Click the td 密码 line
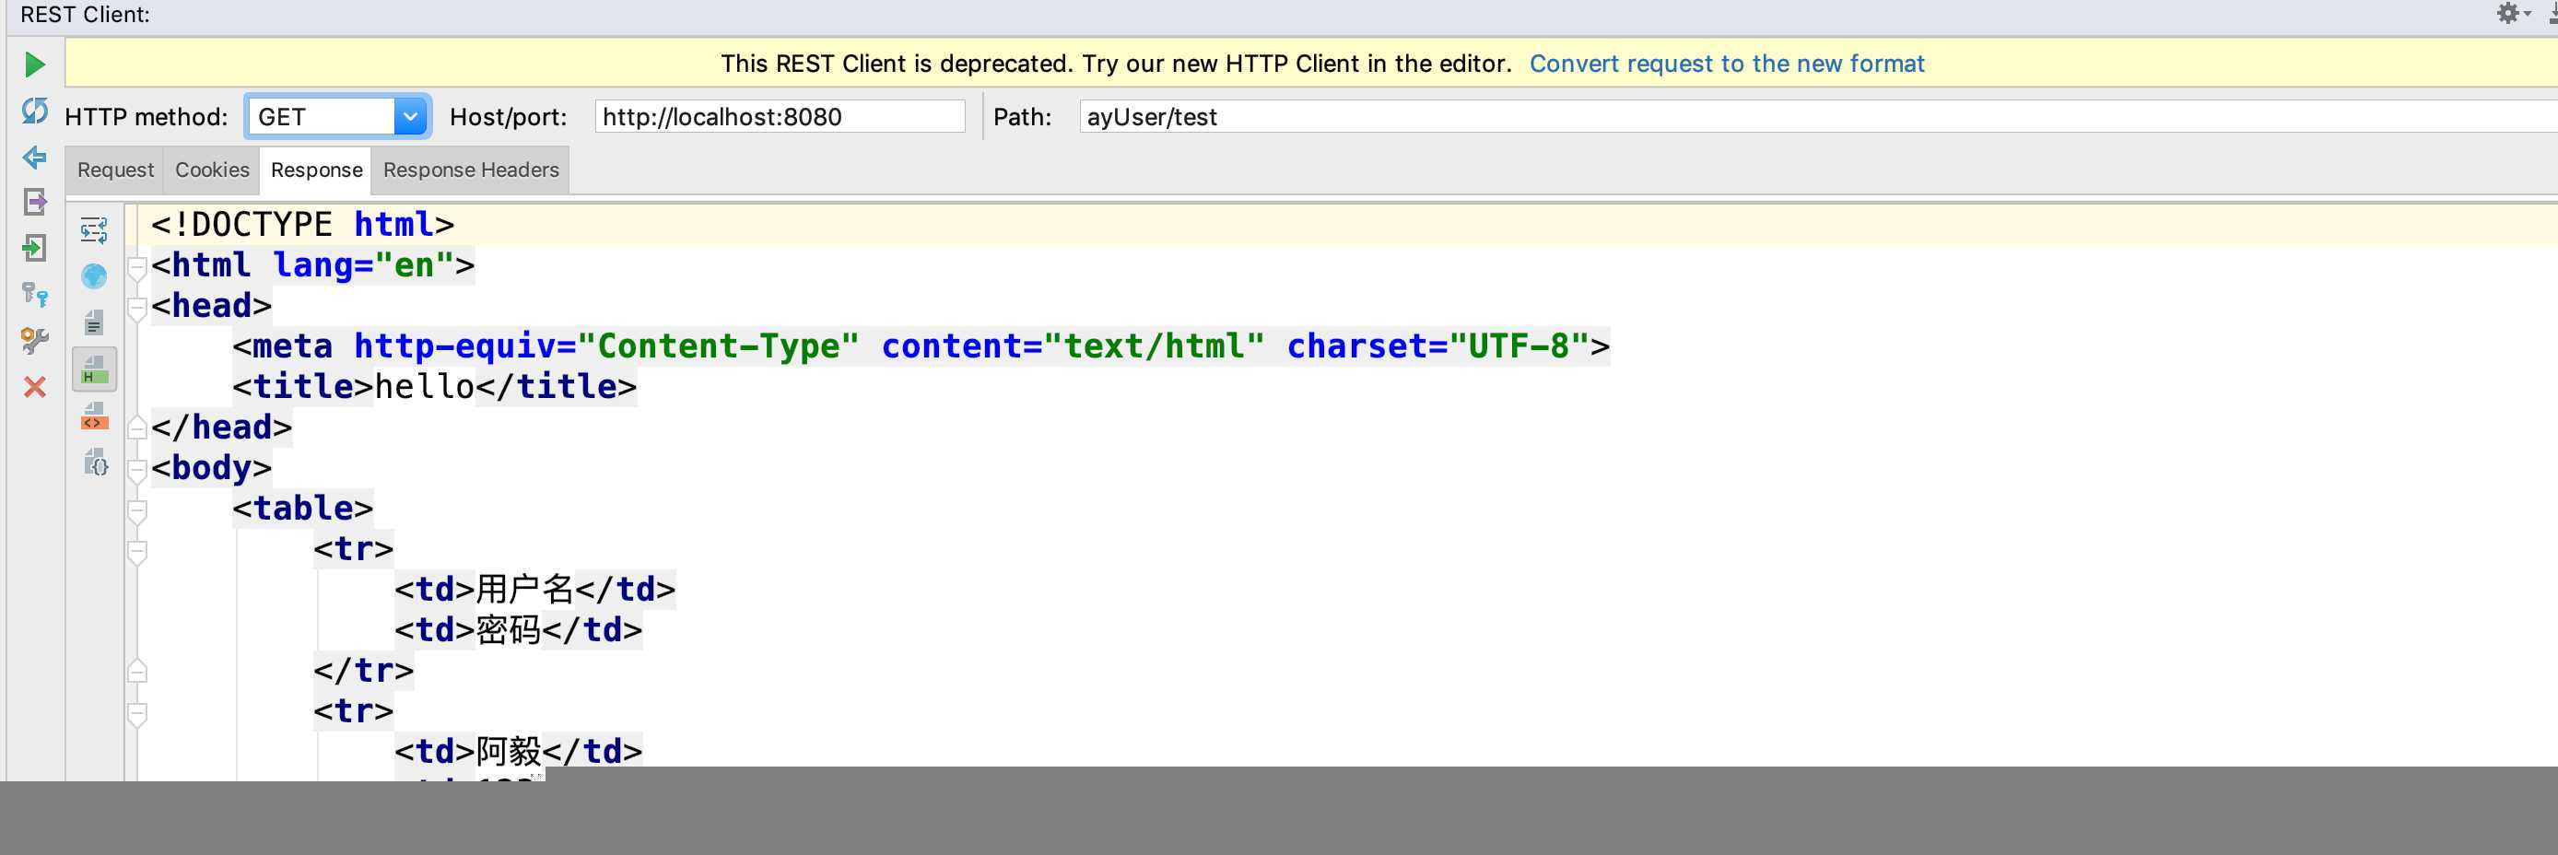 [x=519, y=629]
